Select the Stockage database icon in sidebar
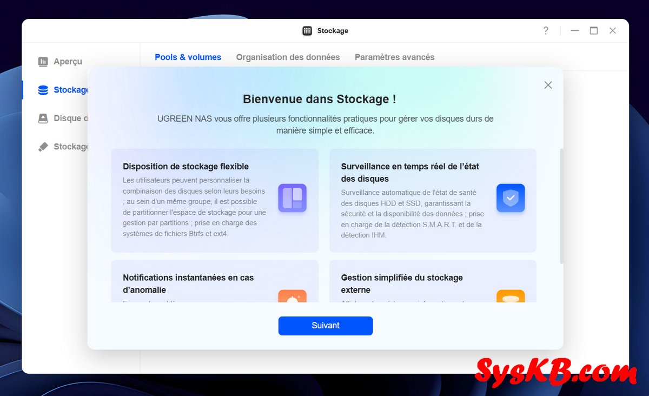Viewport: 649px width, 396px height. tap(43, 90)
